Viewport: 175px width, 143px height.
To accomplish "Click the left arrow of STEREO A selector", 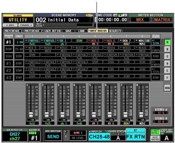I will tap(154, 113).
